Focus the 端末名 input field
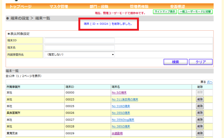The image size is (224, 138). tap(80, 47)
